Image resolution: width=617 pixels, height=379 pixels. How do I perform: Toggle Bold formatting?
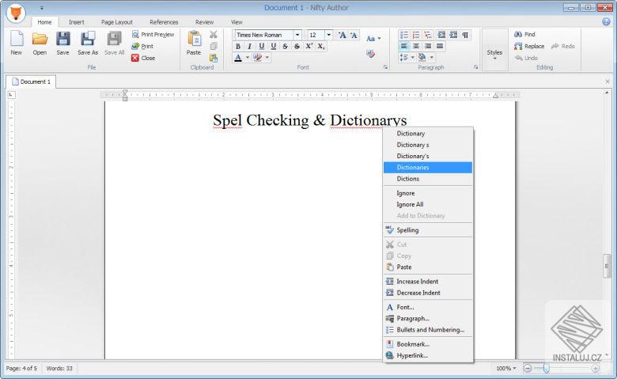[x=237, y=47]
